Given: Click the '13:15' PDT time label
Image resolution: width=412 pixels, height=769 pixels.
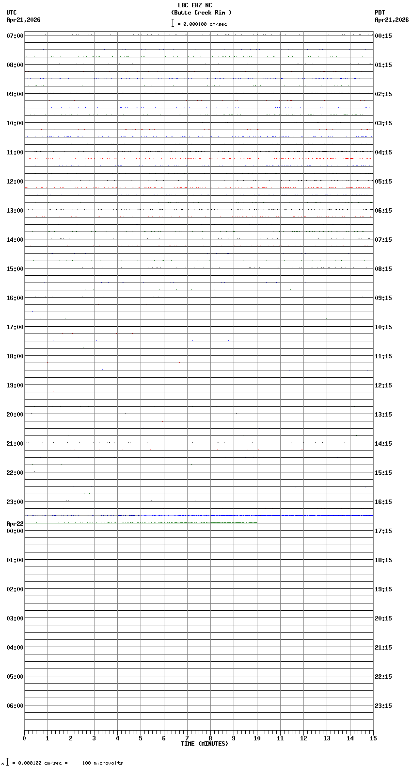Looking at the screenshot, I should click(383, 415).
